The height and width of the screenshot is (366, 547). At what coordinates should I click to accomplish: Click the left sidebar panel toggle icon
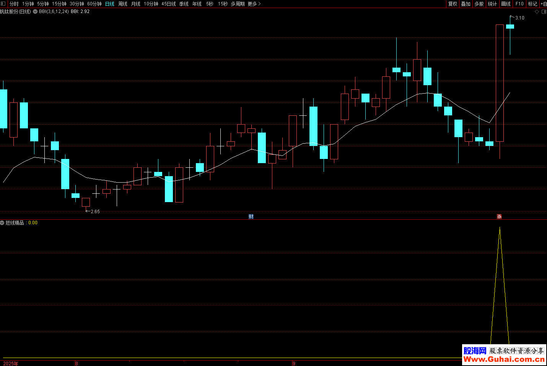(3, 4)
